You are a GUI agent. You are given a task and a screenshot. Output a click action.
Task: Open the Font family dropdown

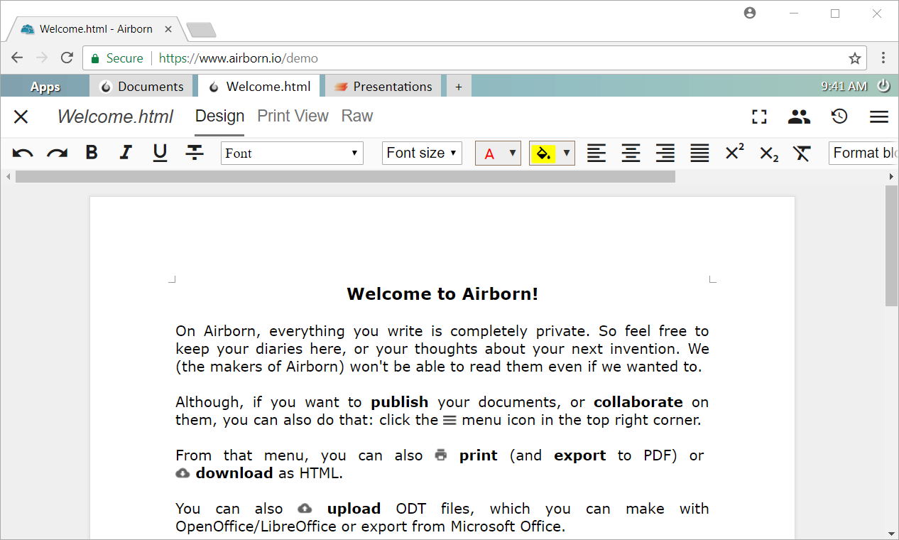click(291, 153)
